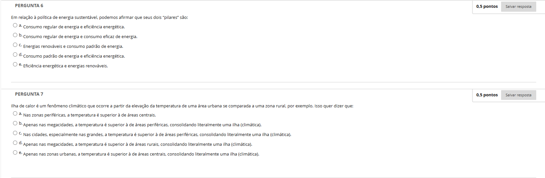The height and width of the screenshot is (178, 545).
Task: Click the Pergunta 6 question statement text
Action: pos(99,18)
